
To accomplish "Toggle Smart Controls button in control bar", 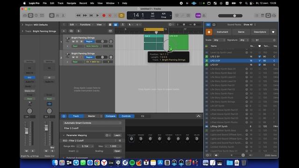I will 52,15.
